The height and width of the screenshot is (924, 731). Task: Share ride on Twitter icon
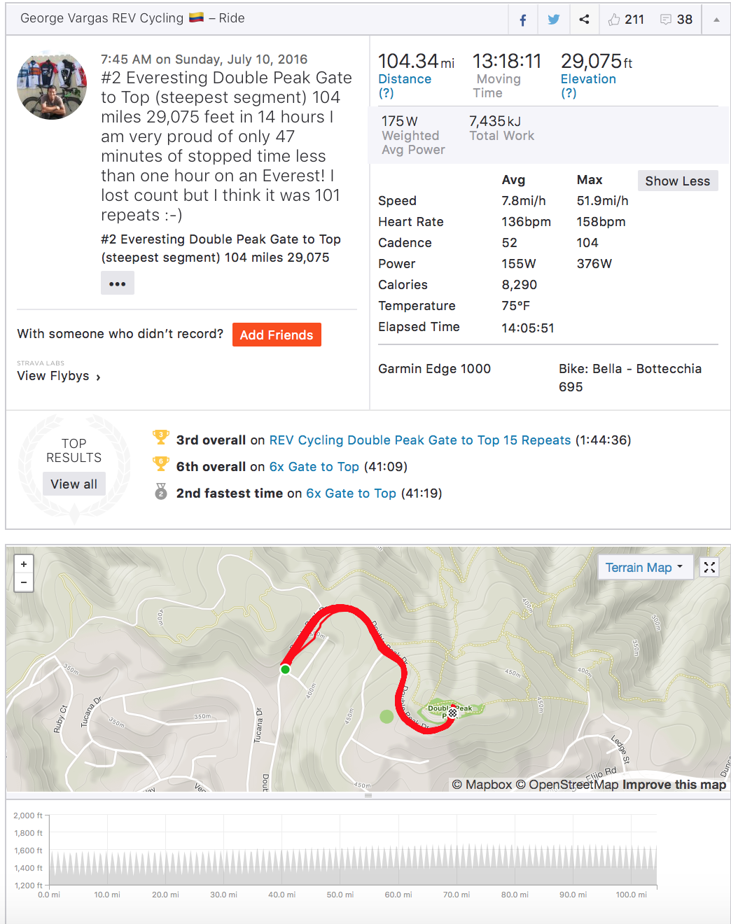pyautogui.click(x=553, y=20)
